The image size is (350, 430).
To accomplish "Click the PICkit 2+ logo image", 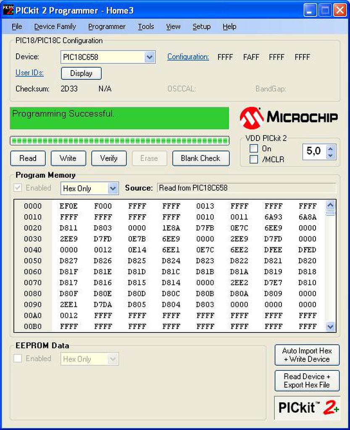I will click(307, 408).
